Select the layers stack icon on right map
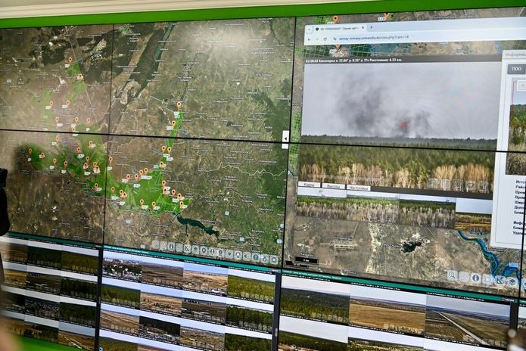Screen dimensions: 526x351 coord(512,281)
